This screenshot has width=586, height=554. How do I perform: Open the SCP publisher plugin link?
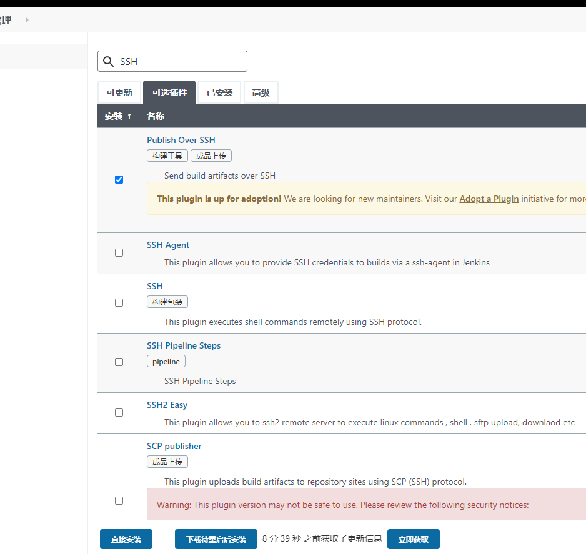174,446
